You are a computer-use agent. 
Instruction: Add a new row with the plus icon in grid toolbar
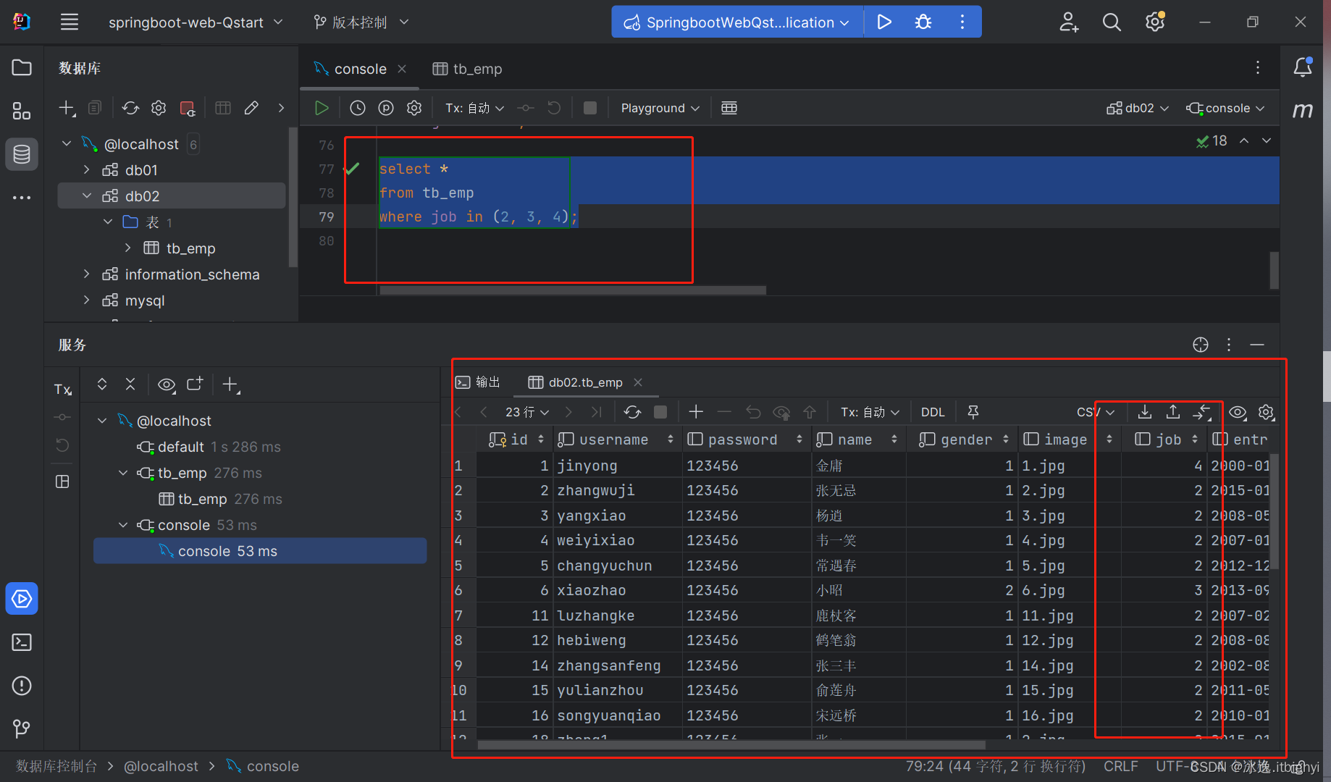[x=695, y=411]
